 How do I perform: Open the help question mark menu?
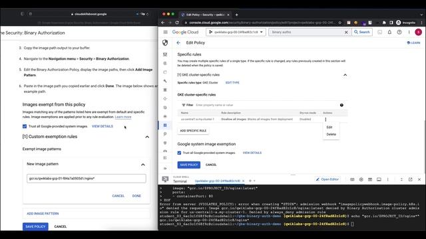[399, 32]
